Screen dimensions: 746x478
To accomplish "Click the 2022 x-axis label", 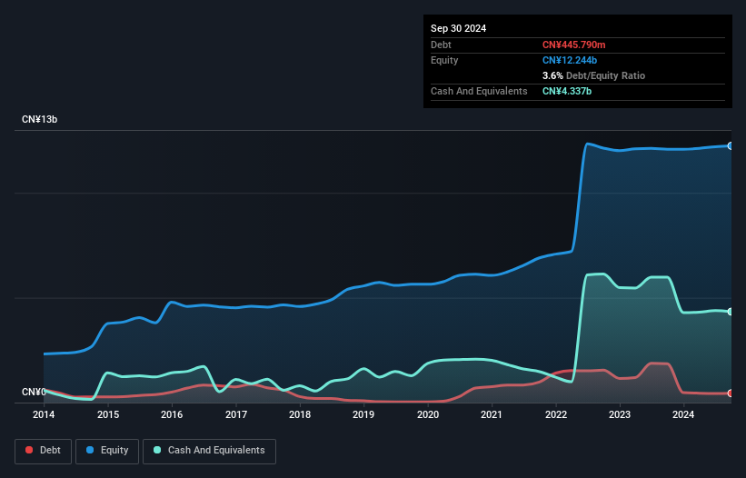I will point(556,414).
